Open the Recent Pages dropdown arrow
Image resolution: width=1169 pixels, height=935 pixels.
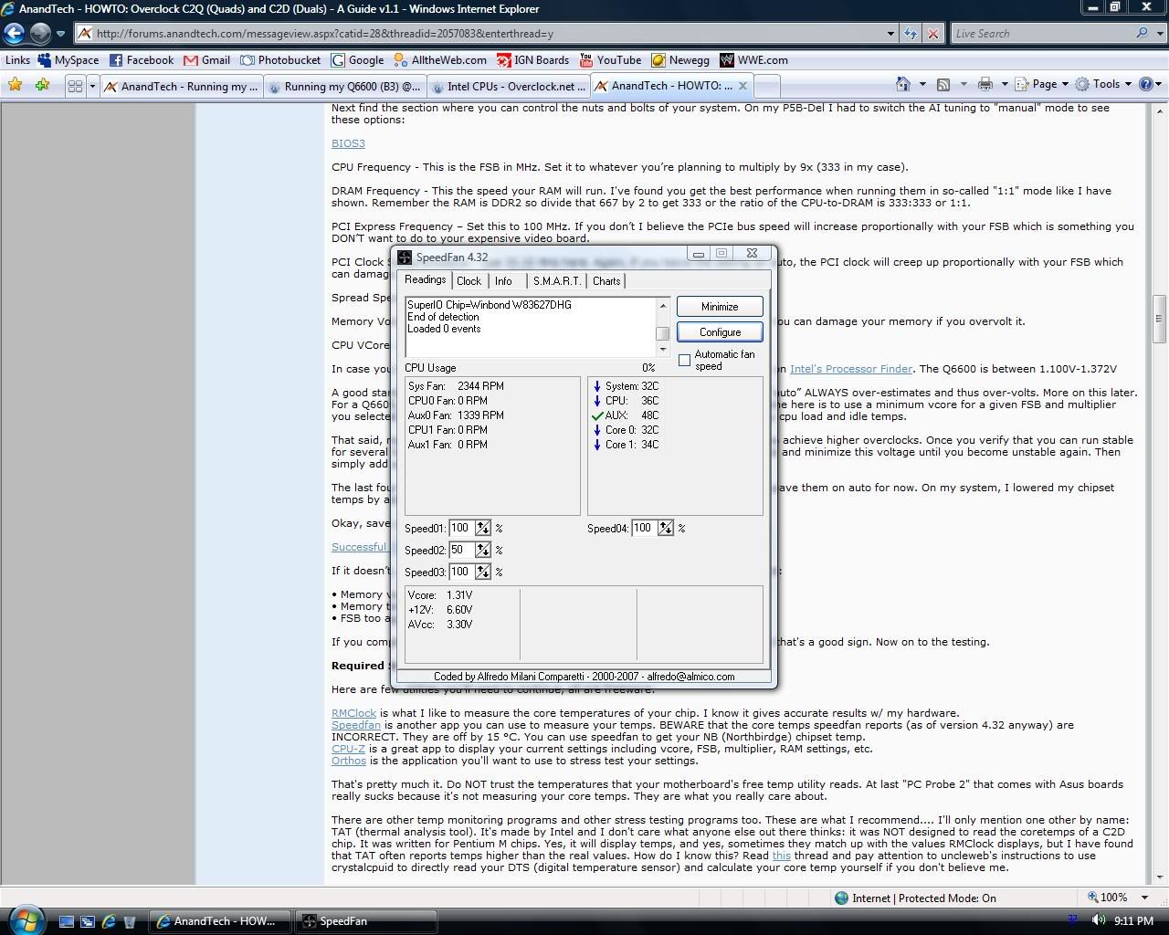click(60, 34)
